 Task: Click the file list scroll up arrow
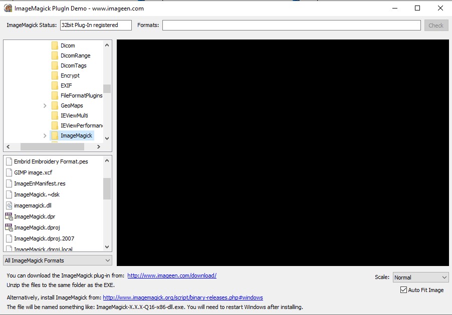tap(107, 160)
